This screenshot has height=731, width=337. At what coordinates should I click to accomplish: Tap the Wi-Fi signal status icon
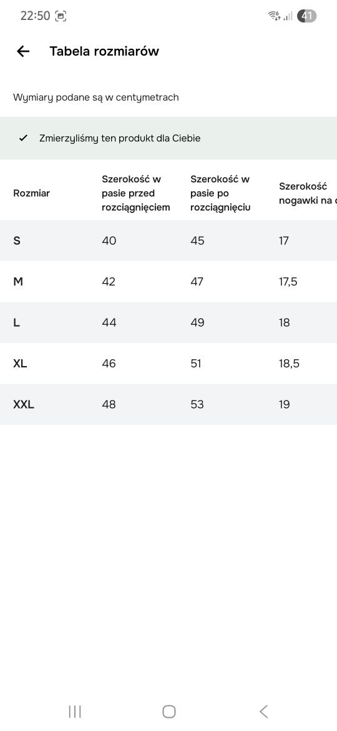(x=274, y=16)
